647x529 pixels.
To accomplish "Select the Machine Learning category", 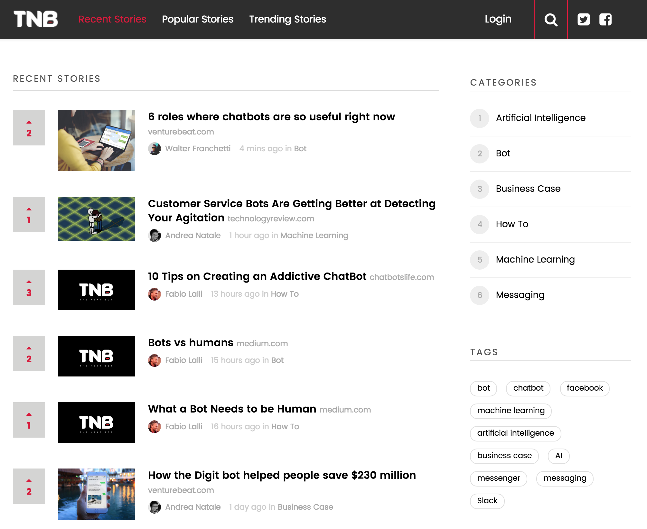I will coord(535,260).
